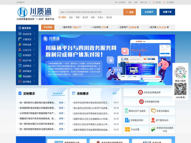Image resolution: width=191 pixels, height=143 pixels.
Task: Click the Android APP QR code
Action: click(180, 89)
